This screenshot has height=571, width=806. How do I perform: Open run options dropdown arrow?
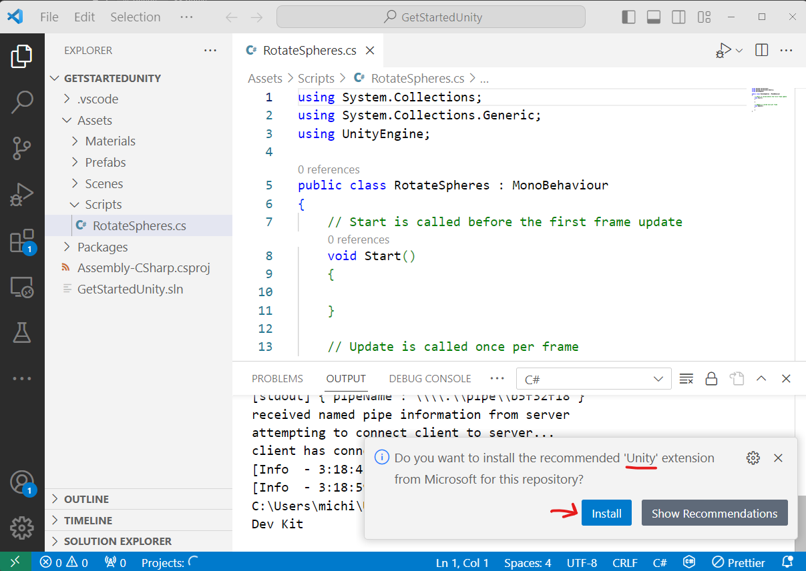pos(739,51)
